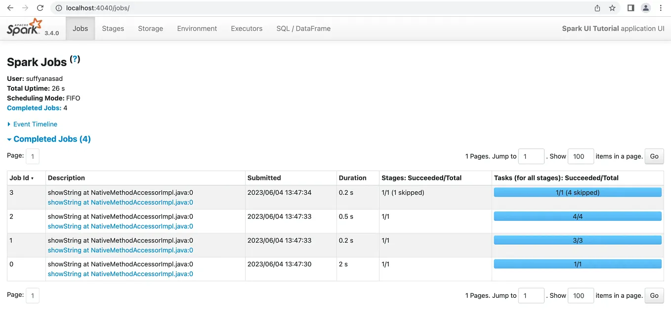Click the Completed Jobs: 4 link
This screenshot has height=318, width=671.
[x=34, y=107]
